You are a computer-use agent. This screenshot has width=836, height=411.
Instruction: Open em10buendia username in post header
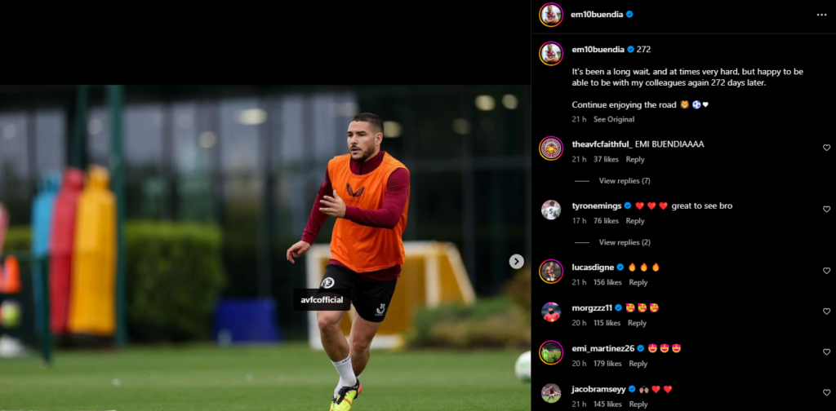point(597,15)
